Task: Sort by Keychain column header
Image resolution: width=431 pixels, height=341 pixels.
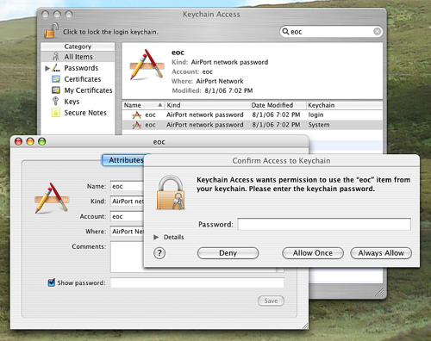Action: (344, 105)
